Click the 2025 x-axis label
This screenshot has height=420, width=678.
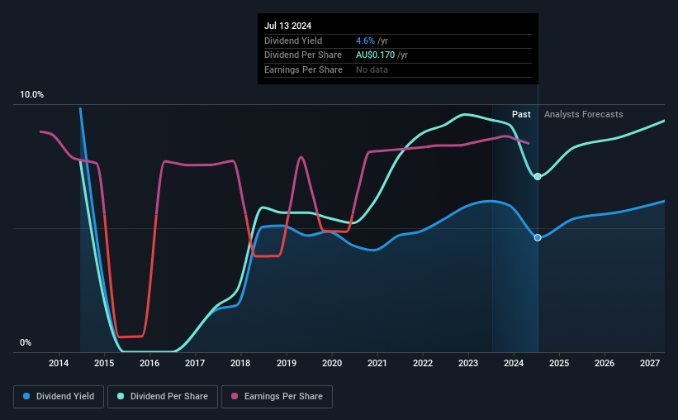559,363
